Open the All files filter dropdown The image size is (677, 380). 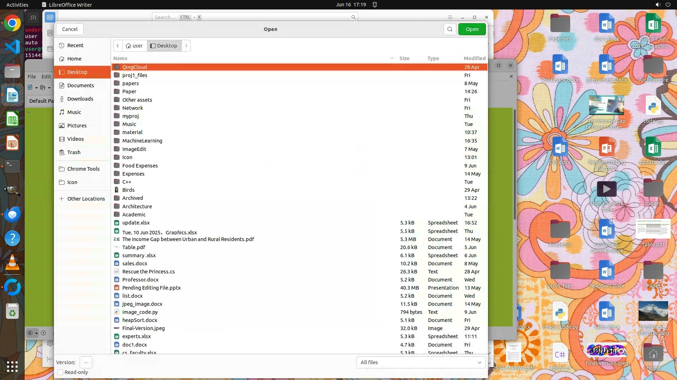point(421,362)
